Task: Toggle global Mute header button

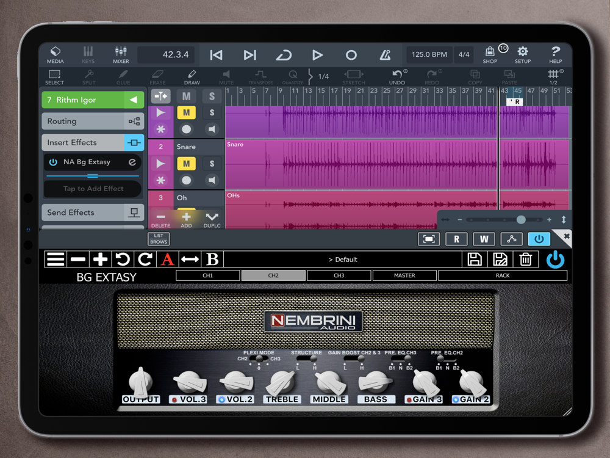Action: pos(186,96)
